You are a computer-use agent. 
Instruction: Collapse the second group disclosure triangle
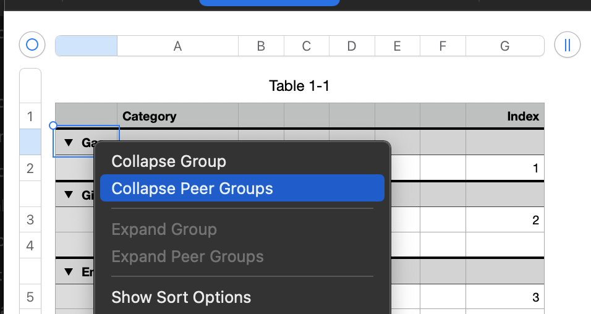coord(69,195)
